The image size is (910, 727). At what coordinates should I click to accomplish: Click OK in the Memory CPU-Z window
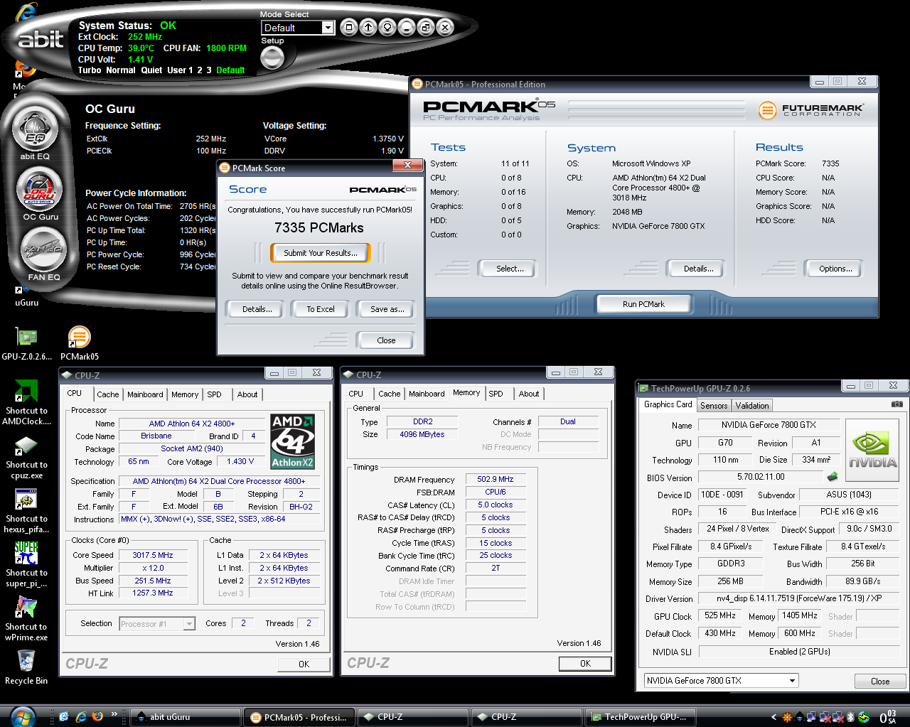point(585,664)
